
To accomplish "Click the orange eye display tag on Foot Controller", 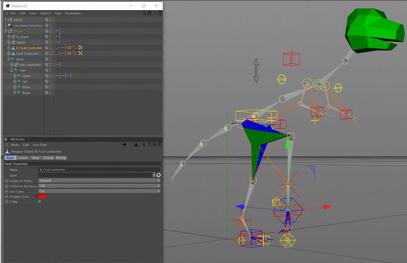I will pos(69,53).
